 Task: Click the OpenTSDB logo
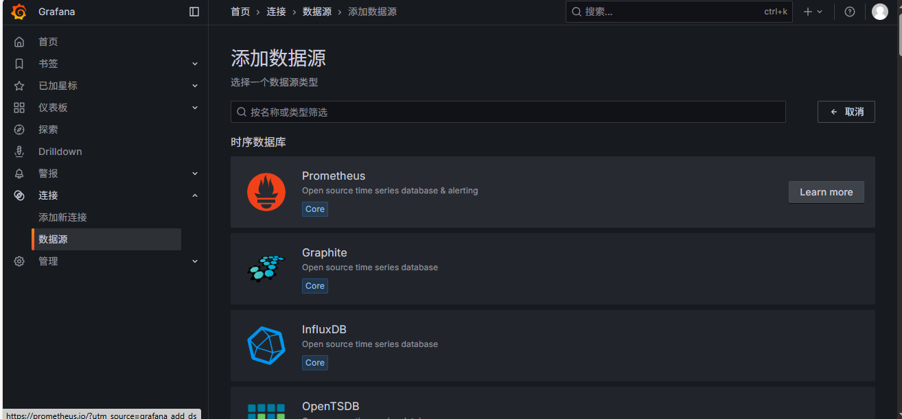(x=266, y=411)
